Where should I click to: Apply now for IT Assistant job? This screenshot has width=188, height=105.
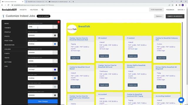(132, 56)
